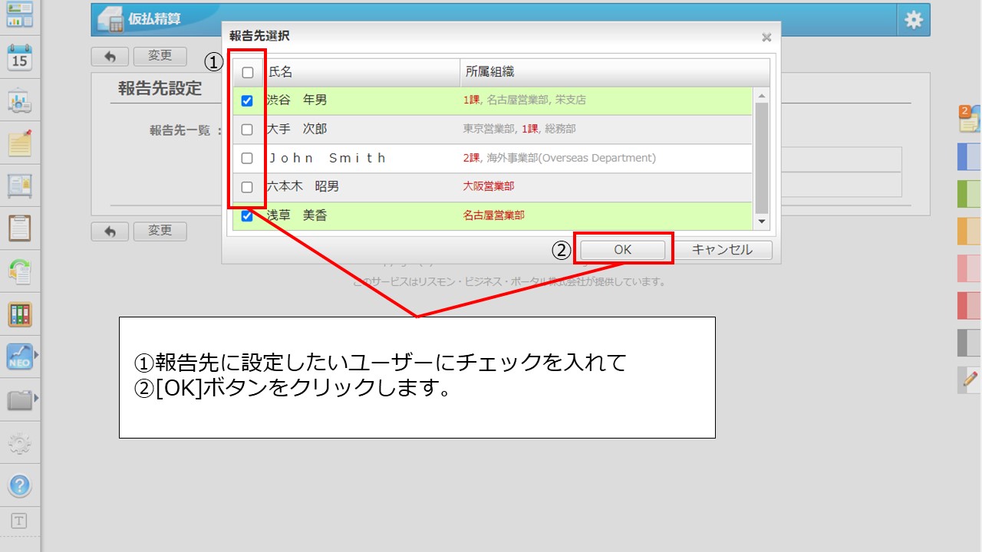Open the yellow sticky note icon
This screenshot has height=552, width=982.
19,143
